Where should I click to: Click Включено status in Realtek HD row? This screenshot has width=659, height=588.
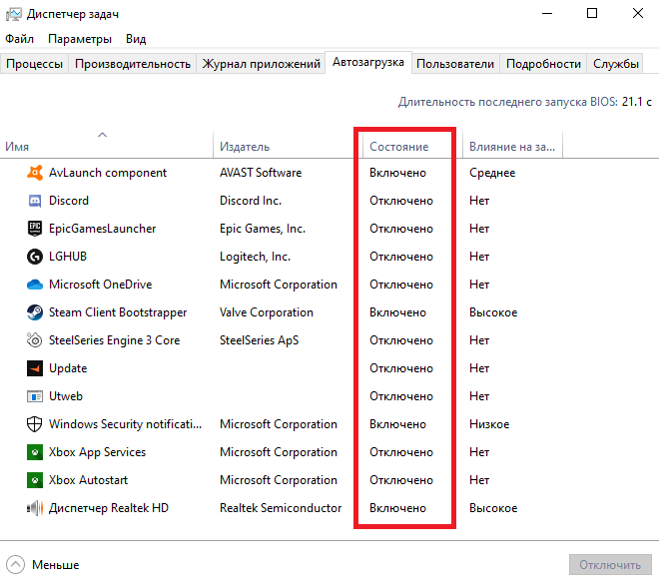pos(397,508)
